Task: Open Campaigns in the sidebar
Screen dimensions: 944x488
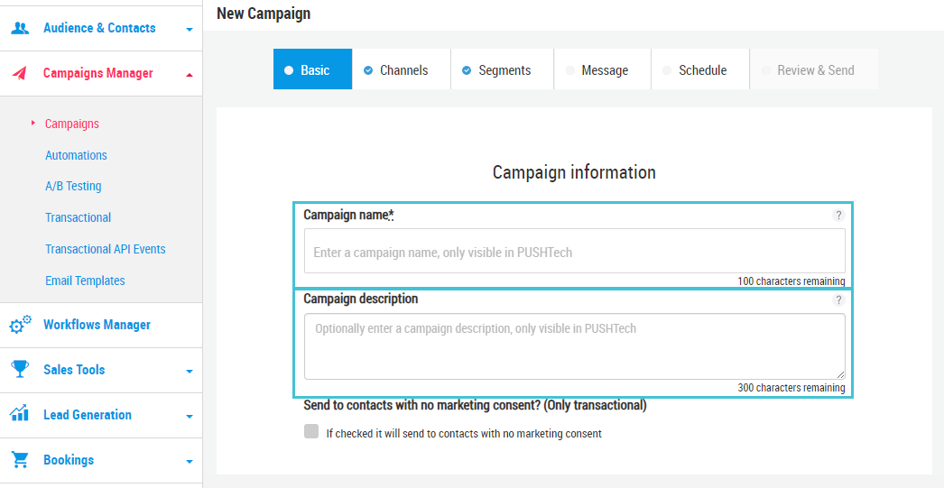Action: [71, 124]
